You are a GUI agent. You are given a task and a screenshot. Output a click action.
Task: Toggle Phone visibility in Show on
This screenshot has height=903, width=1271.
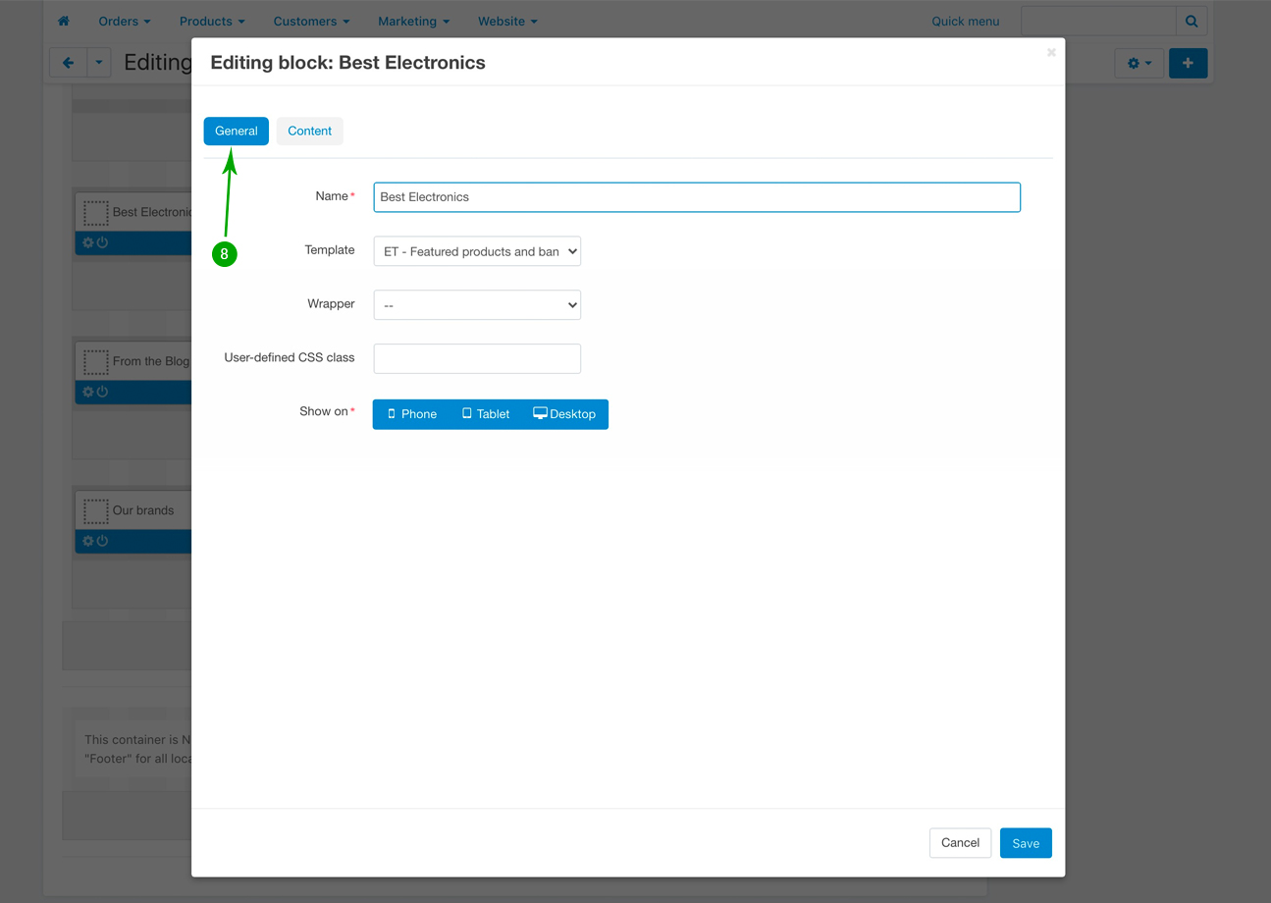(x=412, y=414)
